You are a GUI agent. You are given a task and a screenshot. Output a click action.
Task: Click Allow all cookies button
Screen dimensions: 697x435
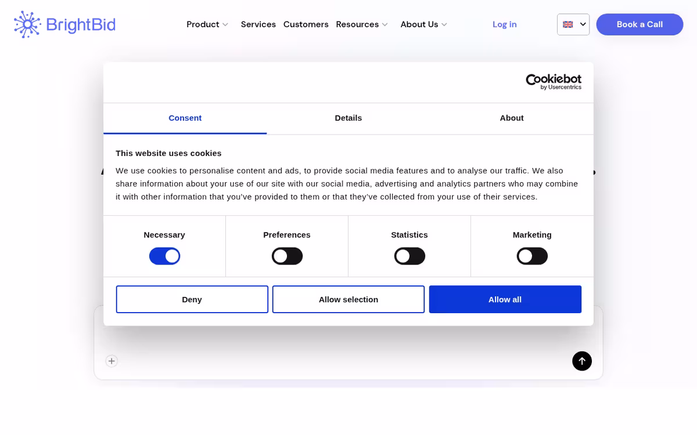[x=505, y=299]
